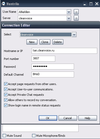Delete the selected connection
This screenshot has width=100, height=139.
coord(58,42)
